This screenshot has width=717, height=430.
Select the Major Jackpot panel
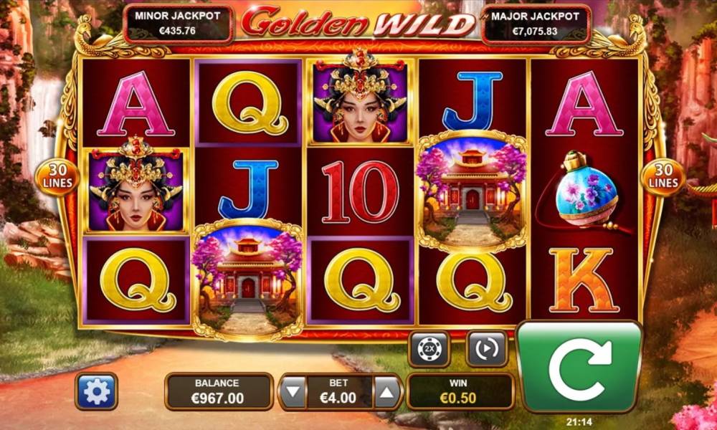536,24
